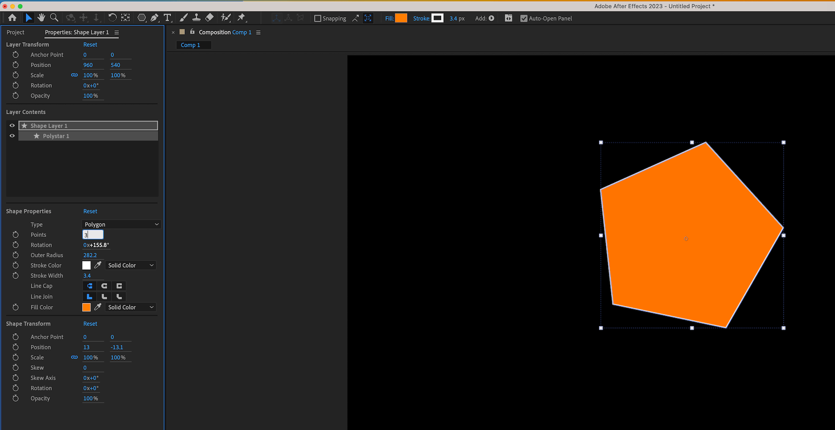835x430 pixels.
Task: Select the Pen tool
Action: pyautogui.click(x=155, y=18)
